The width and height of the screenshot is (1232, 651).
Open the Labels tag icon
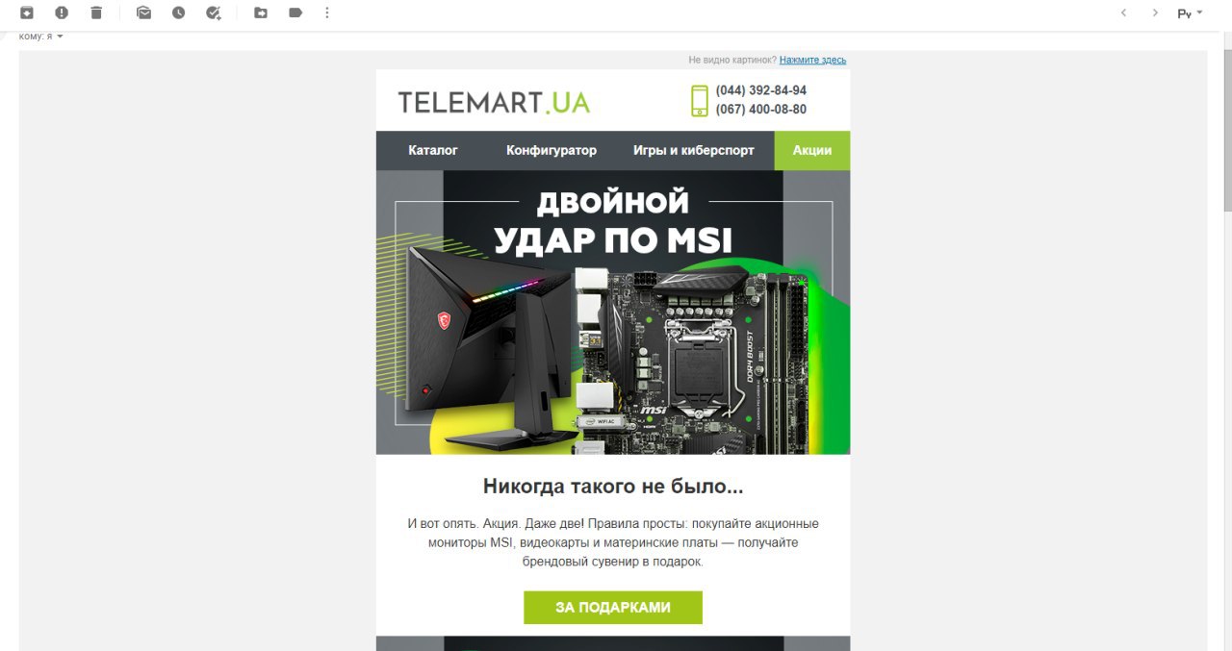point(295,13)
